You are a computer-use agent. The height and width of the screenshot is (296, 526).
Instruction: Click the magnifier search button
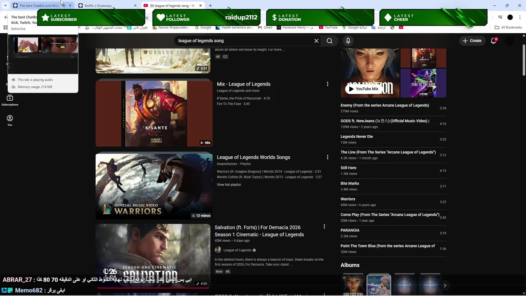(330, 41)
